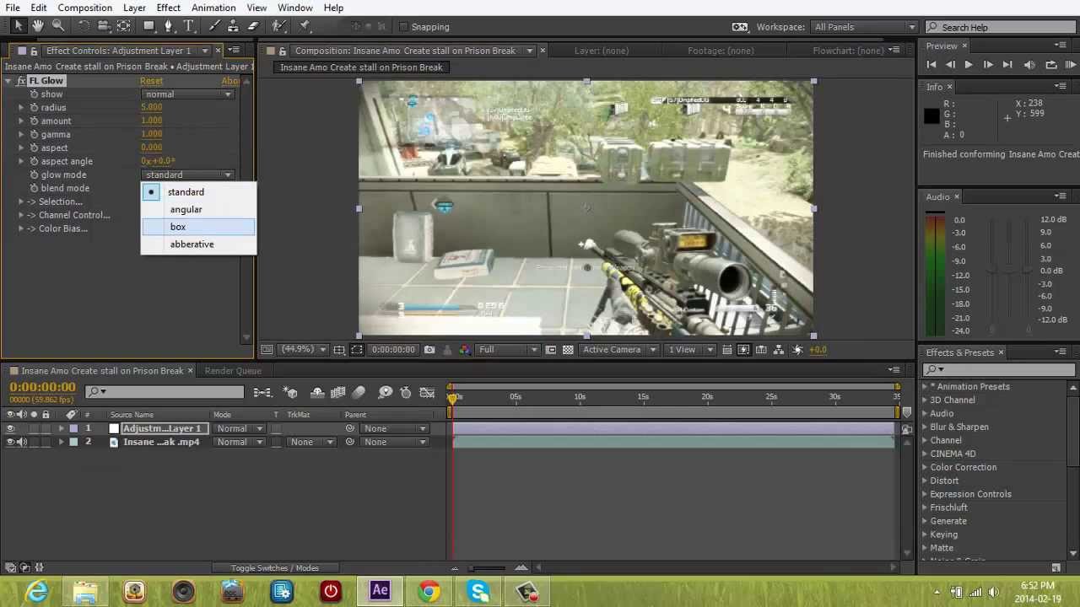
Task: Select the Rotation tool
Action: click(x=84, y=27)
